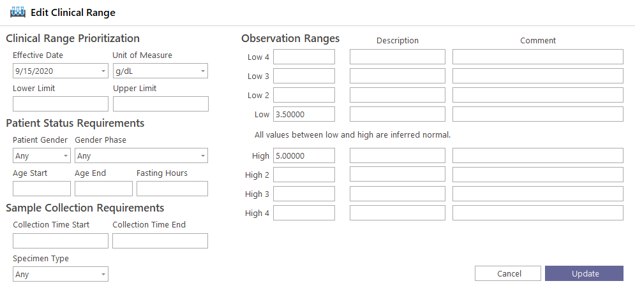The height and width of the screenshot is (288, 635).
Task: Click the High value field containing 5.00000
Action: click(x=304, y=155)
